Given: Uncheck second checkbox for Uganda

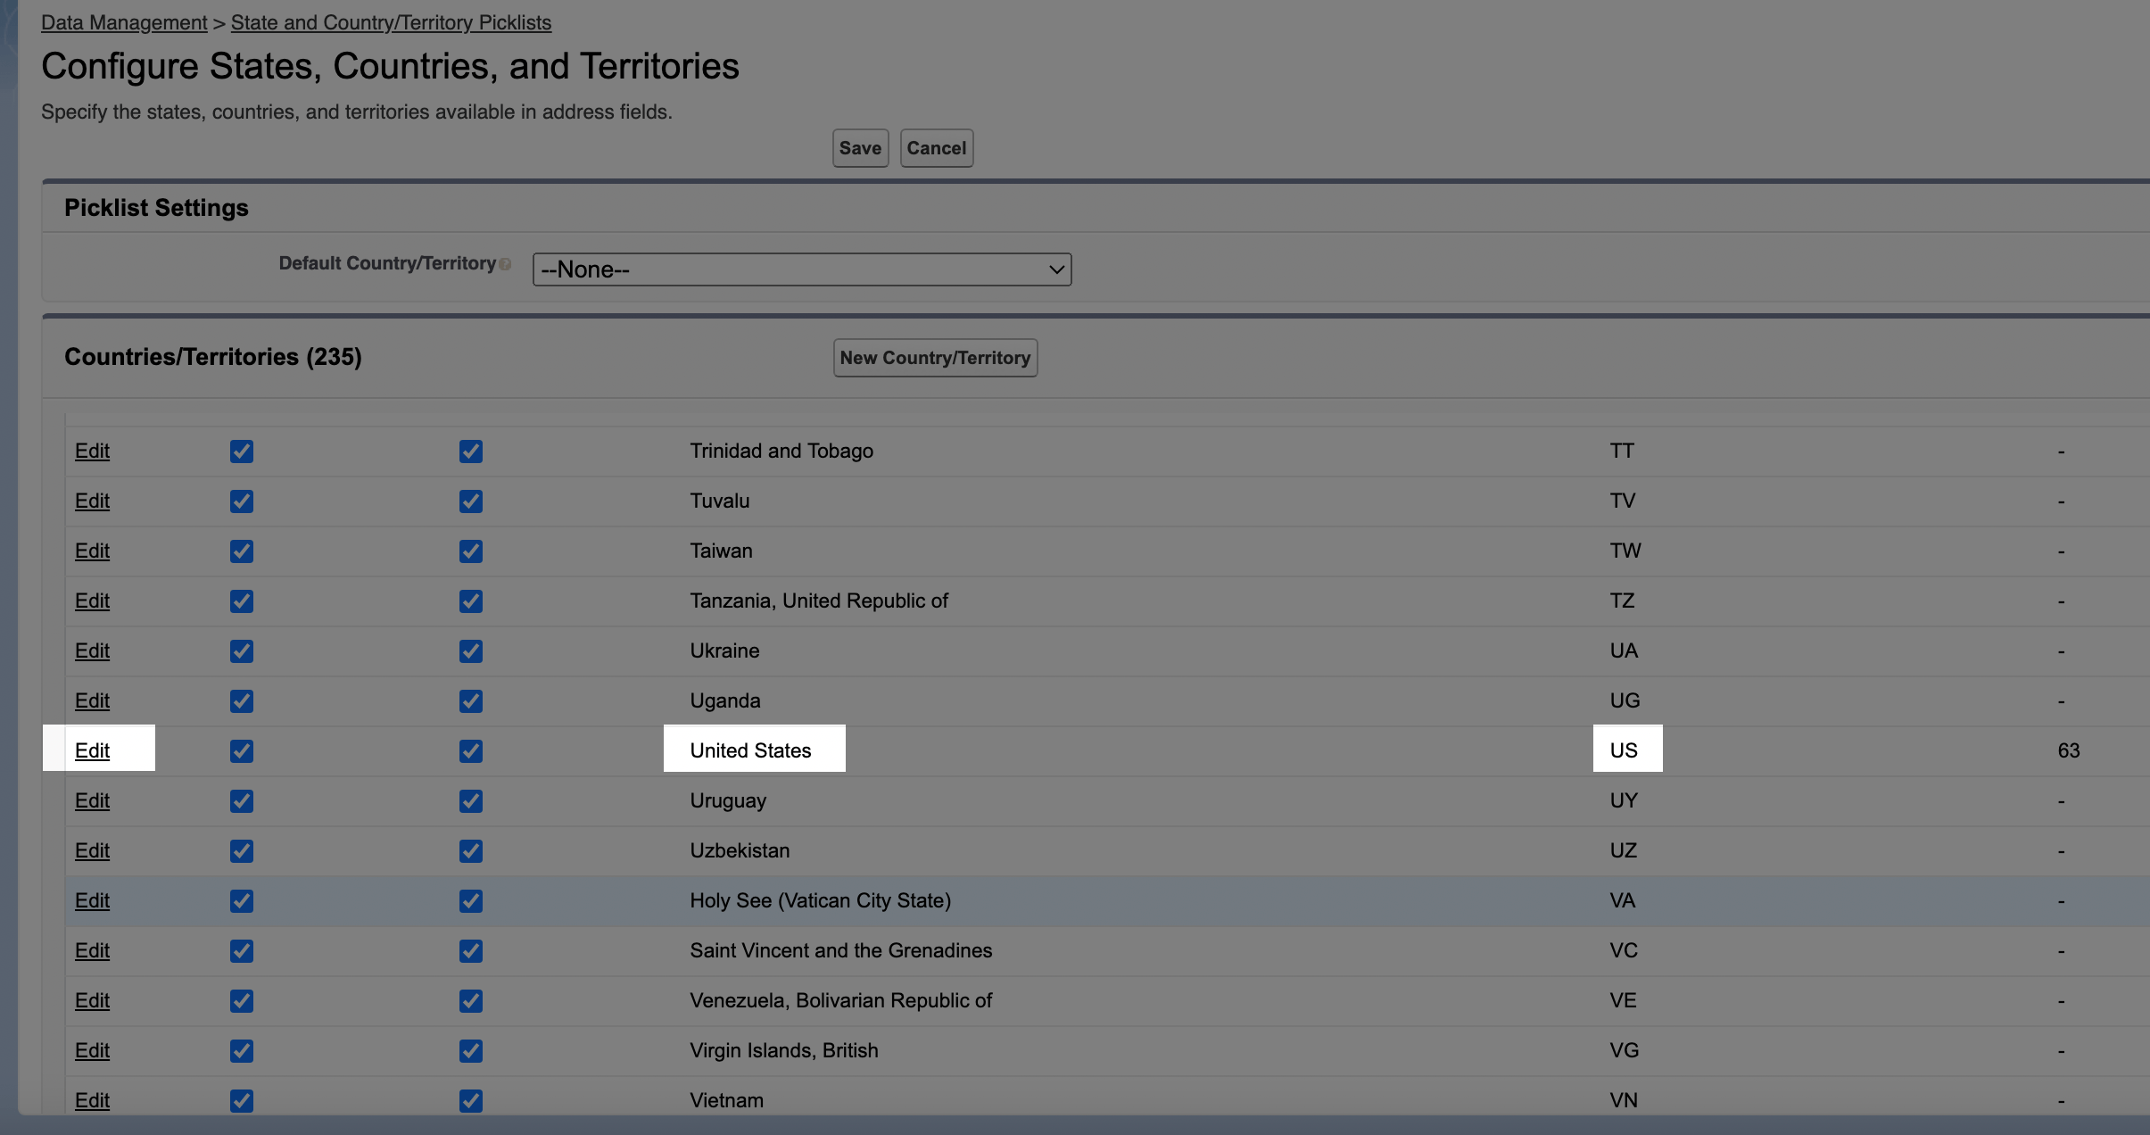Looking at the screenshot, I should [x=471, y=701].
